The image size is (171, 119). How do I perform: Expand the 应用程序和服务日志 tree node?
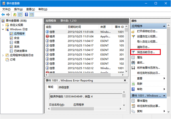3,55
